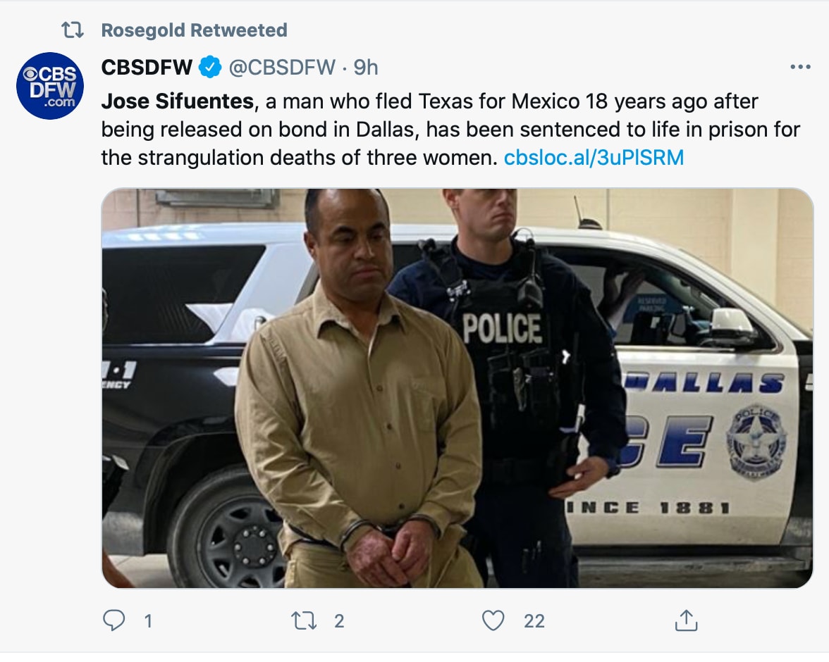Screen dimensions: 829x662
Task: Open the tweet's 9h timestamp
Action: coord(365,68)
